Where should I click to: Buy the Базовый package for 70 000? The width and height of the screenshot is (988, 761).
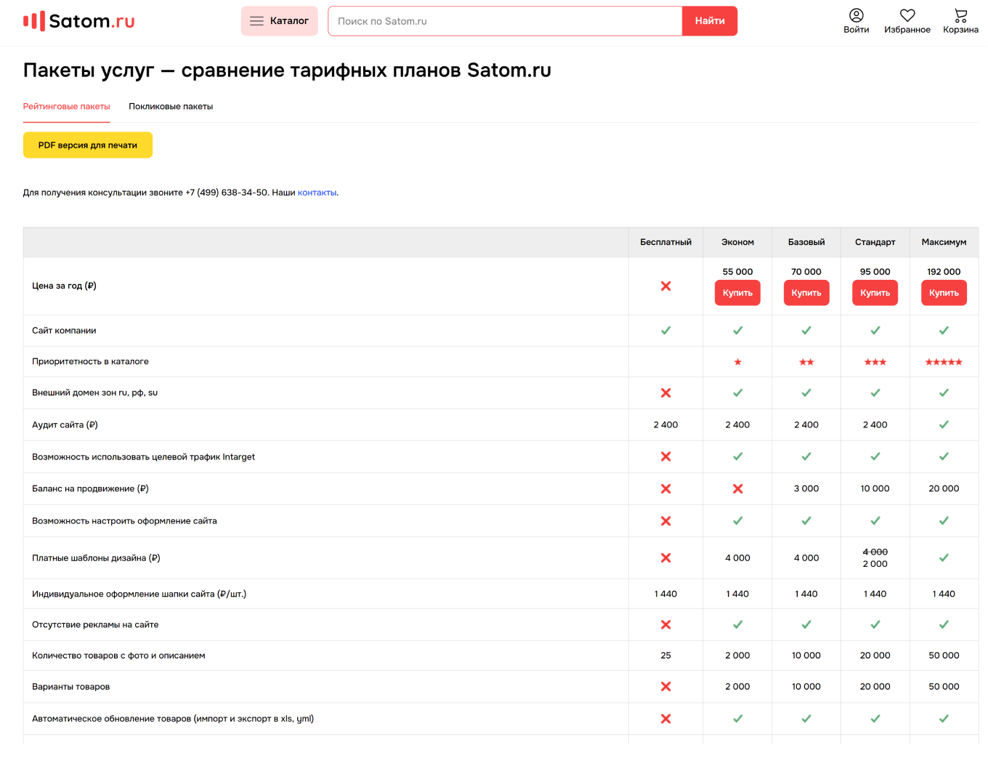coord(806,293)
